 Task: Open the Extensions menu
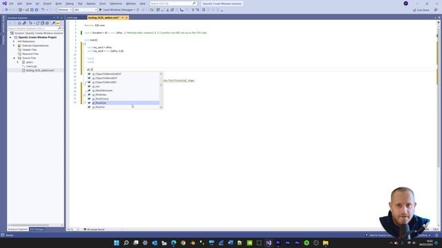[x=116, y=3]
